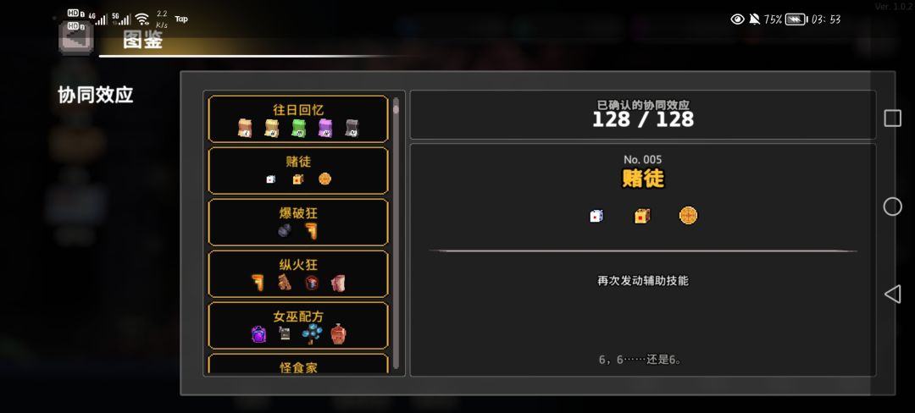Click the white dice icon in detail panel
This screenshot has width=915, height=413.
[596, 216]
